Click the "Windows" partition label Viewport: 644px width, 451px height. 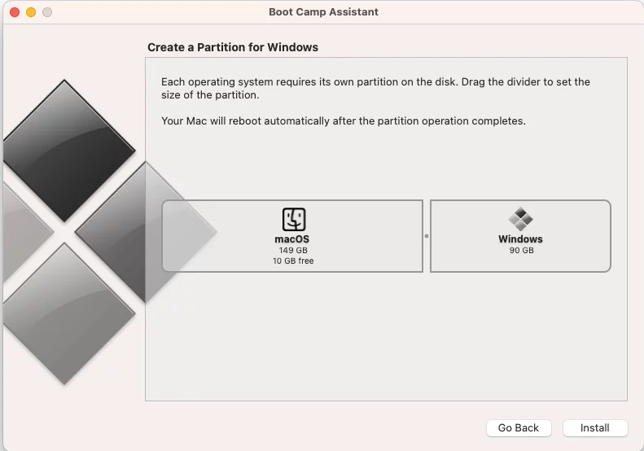tap(520, 239)
